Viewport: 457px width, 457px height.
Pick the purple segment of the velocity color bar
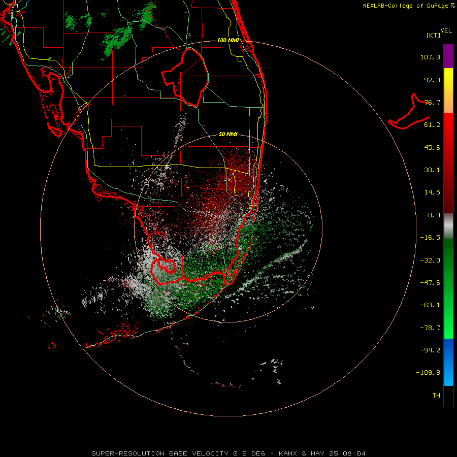[448, 56]
